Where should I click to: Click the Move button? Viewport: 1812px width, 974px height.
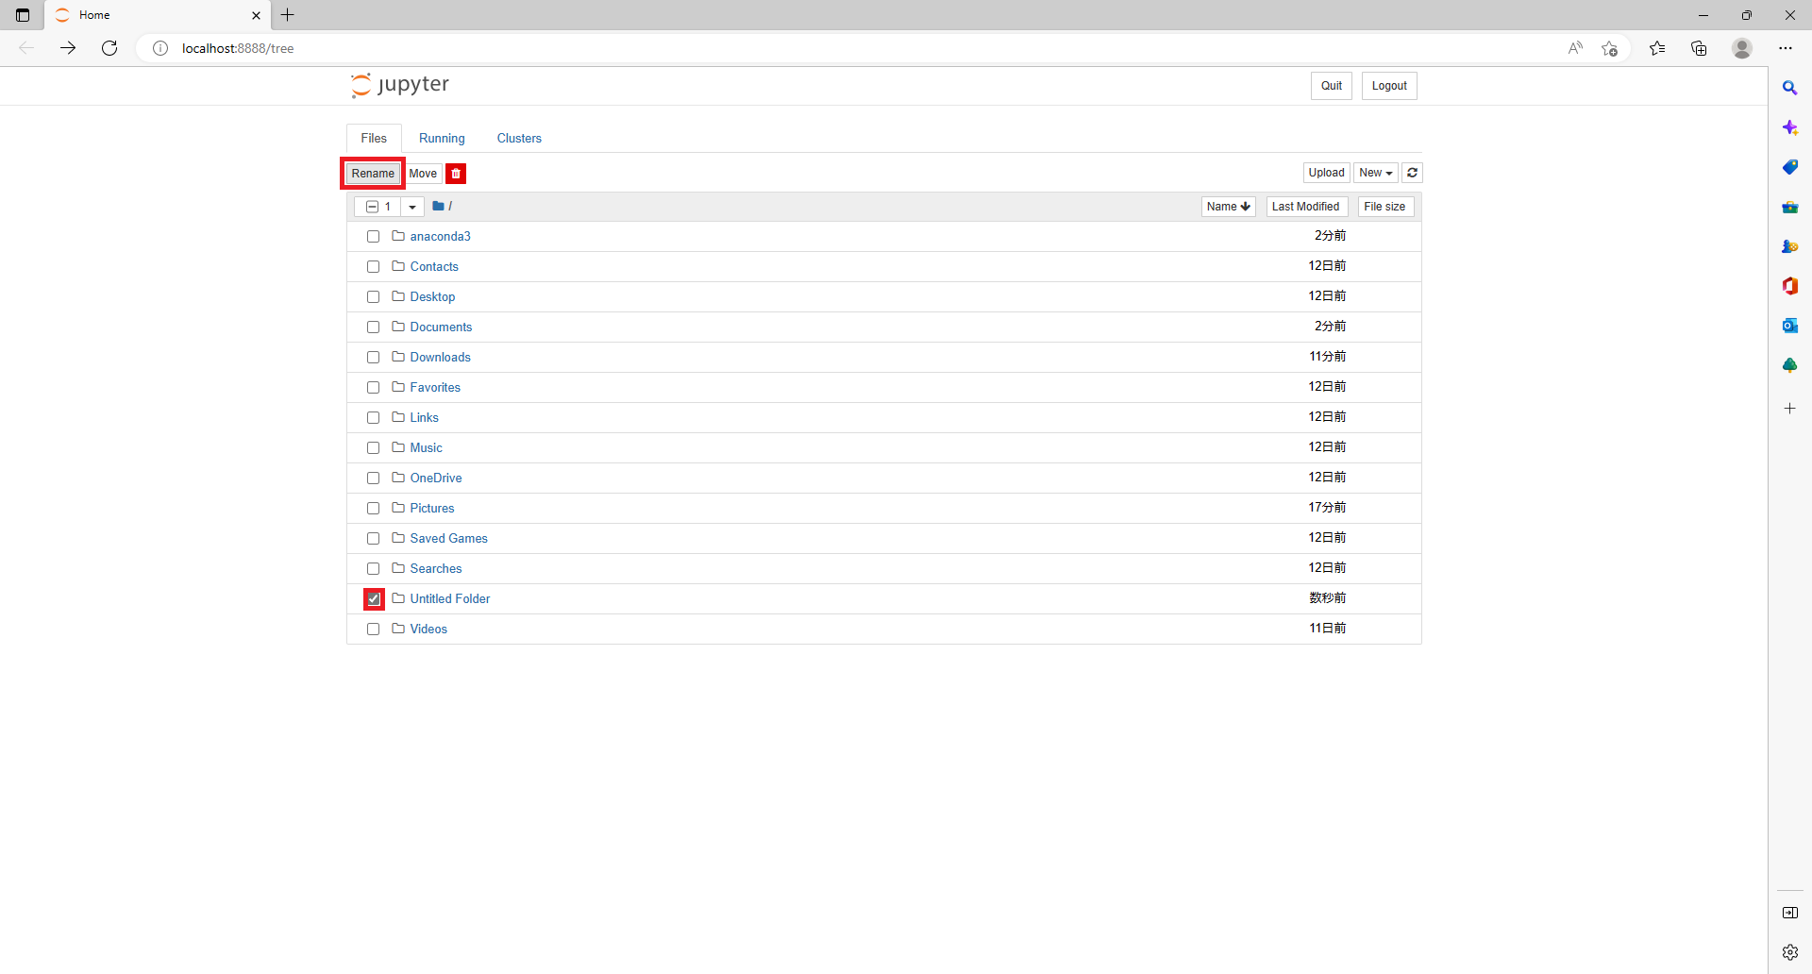point(423,174)
